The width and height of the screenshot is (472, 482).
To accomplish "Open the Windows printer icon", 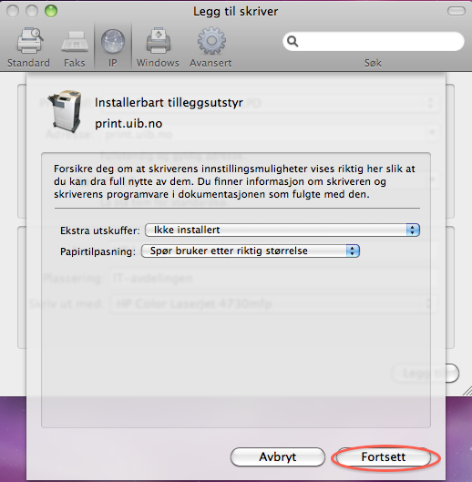I will point(158,41).
